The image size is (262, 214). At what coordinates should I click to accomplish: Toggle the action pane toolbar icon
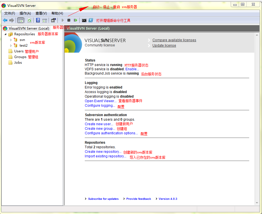pyautogui.click(x=45, y=20)
